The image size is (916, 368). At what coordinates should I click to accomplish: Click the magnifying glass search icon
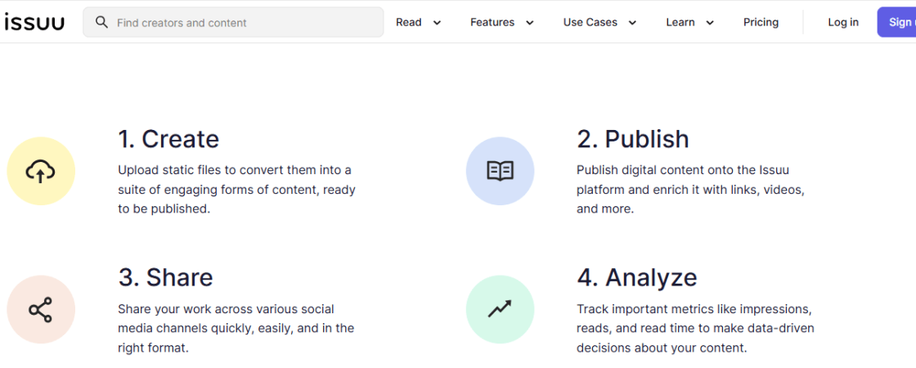click(101, 22)
